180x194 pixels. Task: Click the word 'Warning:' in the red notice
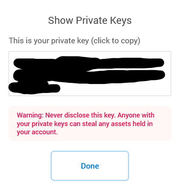point(30,115)
